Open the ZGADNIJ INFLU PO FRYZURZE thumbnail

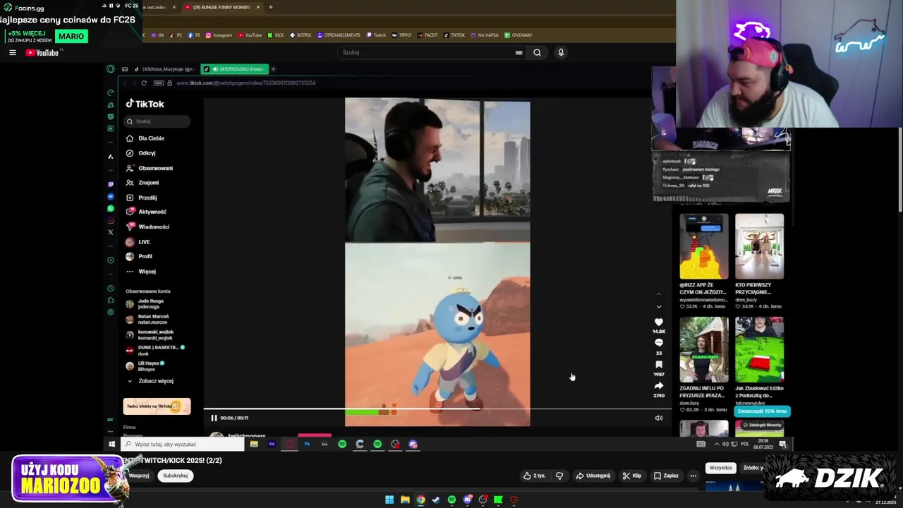pos(704,349)
